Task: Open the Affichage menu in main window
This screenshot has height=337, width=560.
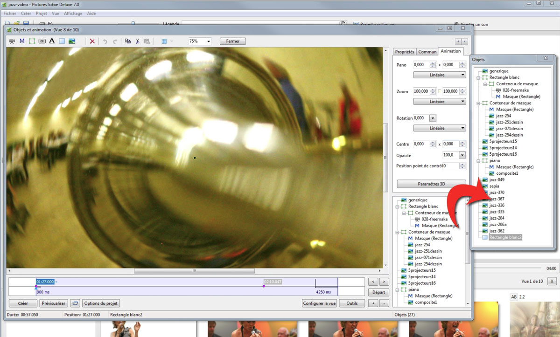Action: 73,14
